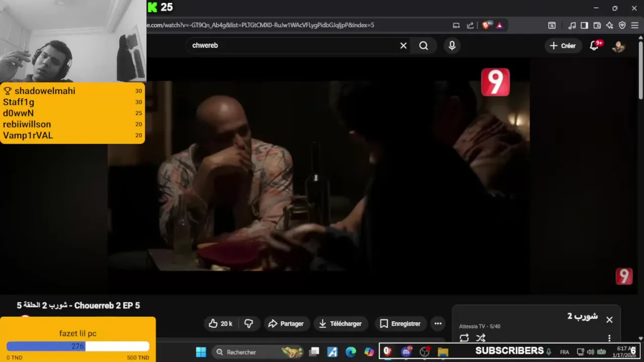Image resolution: width=644 pixels, height=362 pixels.
Task: Open OBS Studio taskbar icon
Action: pos(425,352)
